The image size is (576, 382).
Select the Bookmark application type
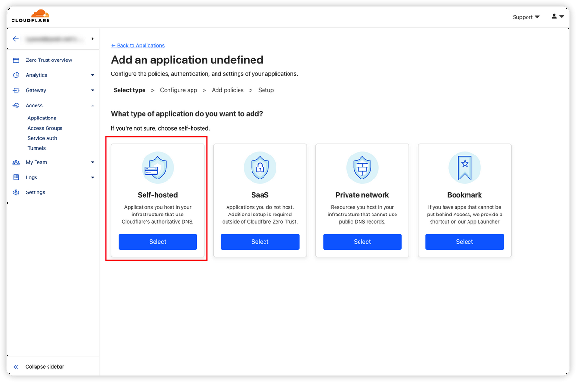(x=464, y=242)
